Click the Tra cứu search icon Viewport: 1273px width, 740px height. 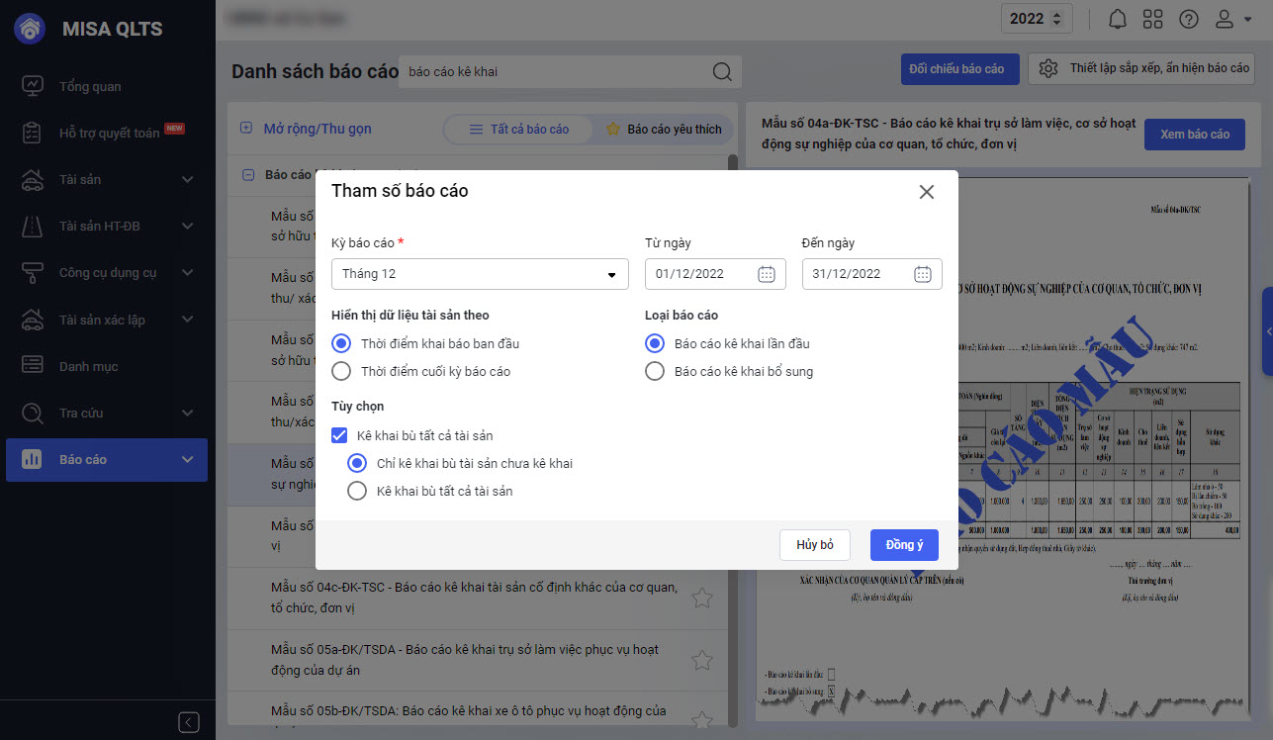coord(33,413)
